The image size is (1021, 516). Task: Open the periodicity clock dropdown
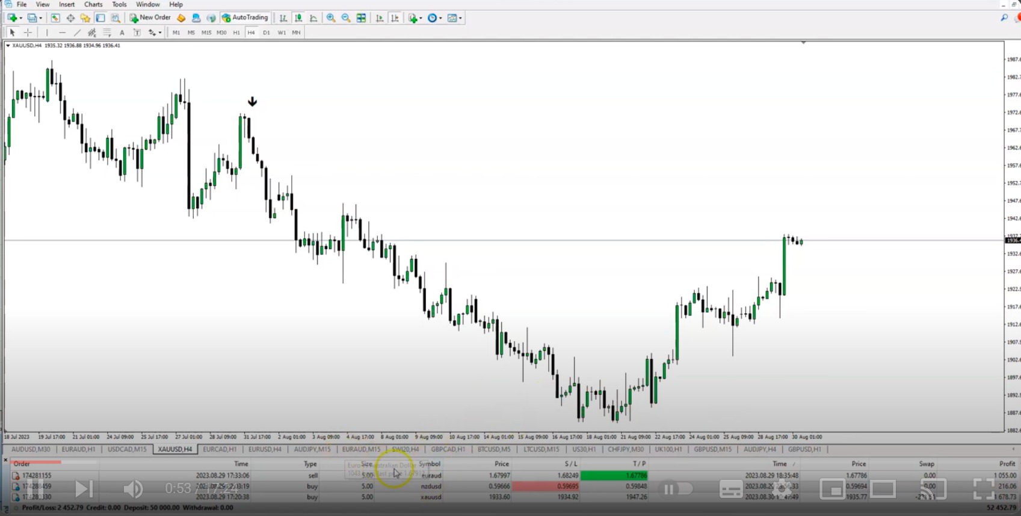pyautogui.click(x=434, y=18)
